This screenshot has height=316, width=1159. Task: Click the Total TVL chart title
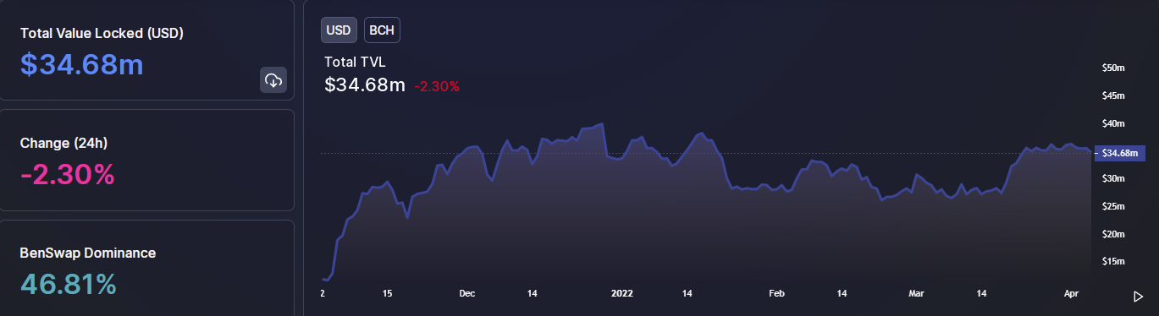coord(355,62)
